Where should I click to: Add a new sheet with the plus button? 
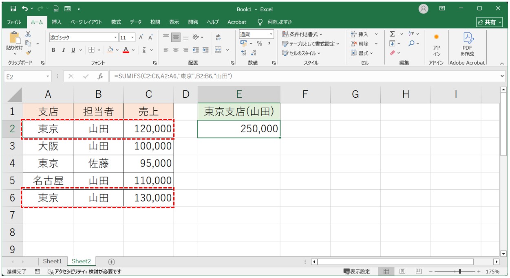[x=111, y=262]
